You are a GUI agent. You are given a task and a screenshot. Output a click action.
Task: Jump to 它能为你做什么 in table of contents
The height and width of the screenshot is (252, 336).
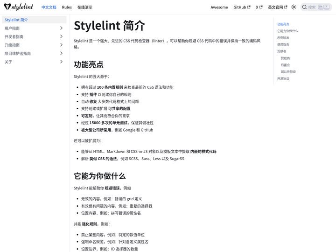(x=287, y=31)
